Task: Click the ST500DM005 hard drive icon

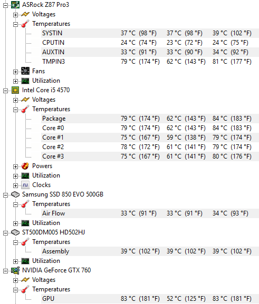Action: [x=15, y=232]
